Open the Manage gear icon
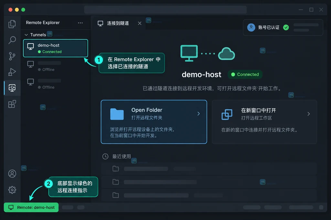331x220 pixels. (x=12, y=190)
